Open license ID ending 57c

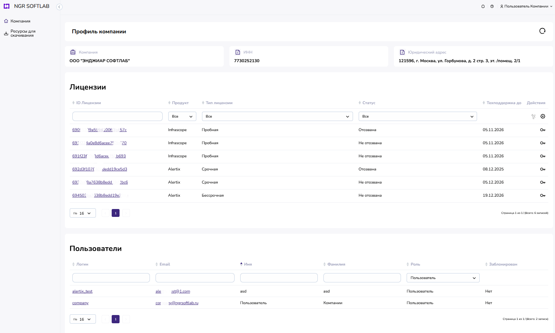[99, 130]
